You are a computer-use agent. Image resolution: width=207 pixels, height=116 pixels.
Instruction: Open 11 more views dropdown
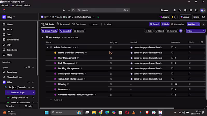coord(94,24)
